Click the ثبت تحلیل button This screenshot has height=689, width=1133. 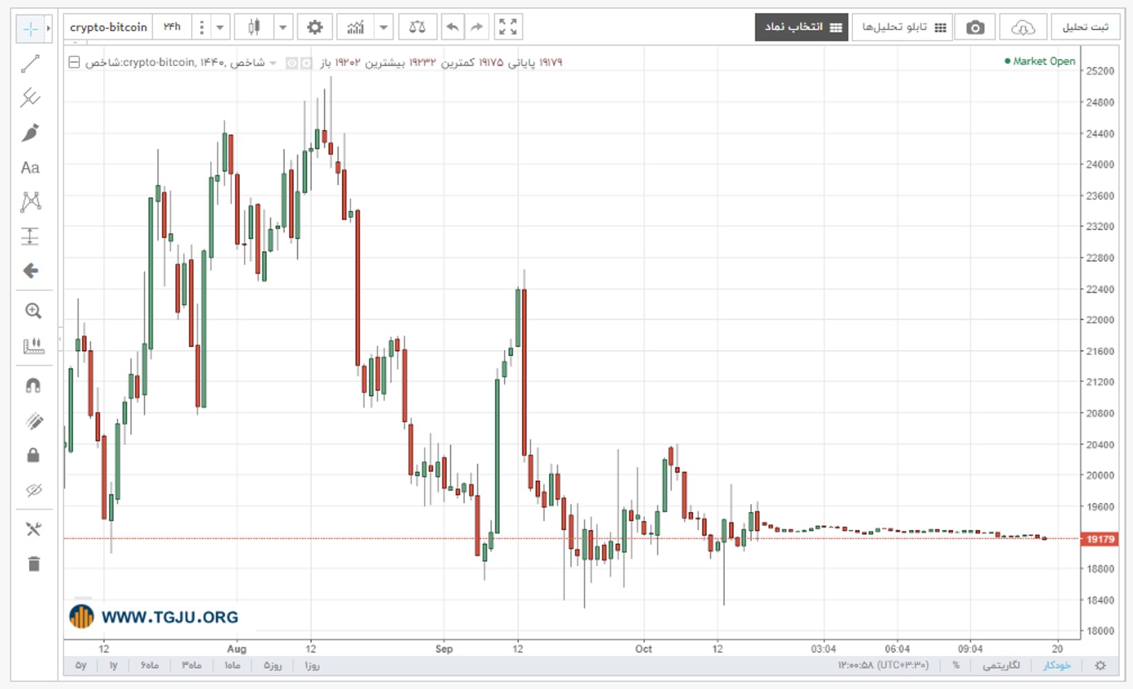(x=1085, y=28)
